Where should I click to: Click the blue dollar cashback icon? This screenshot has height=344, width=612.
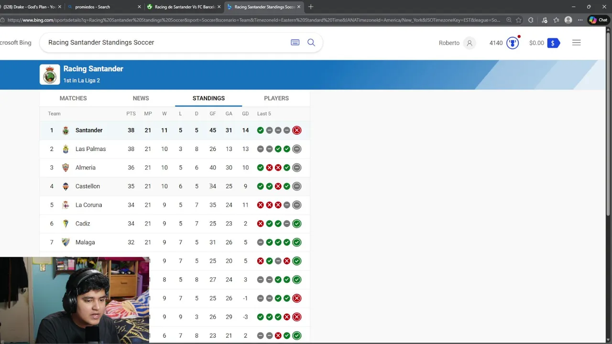click(553, 43)
